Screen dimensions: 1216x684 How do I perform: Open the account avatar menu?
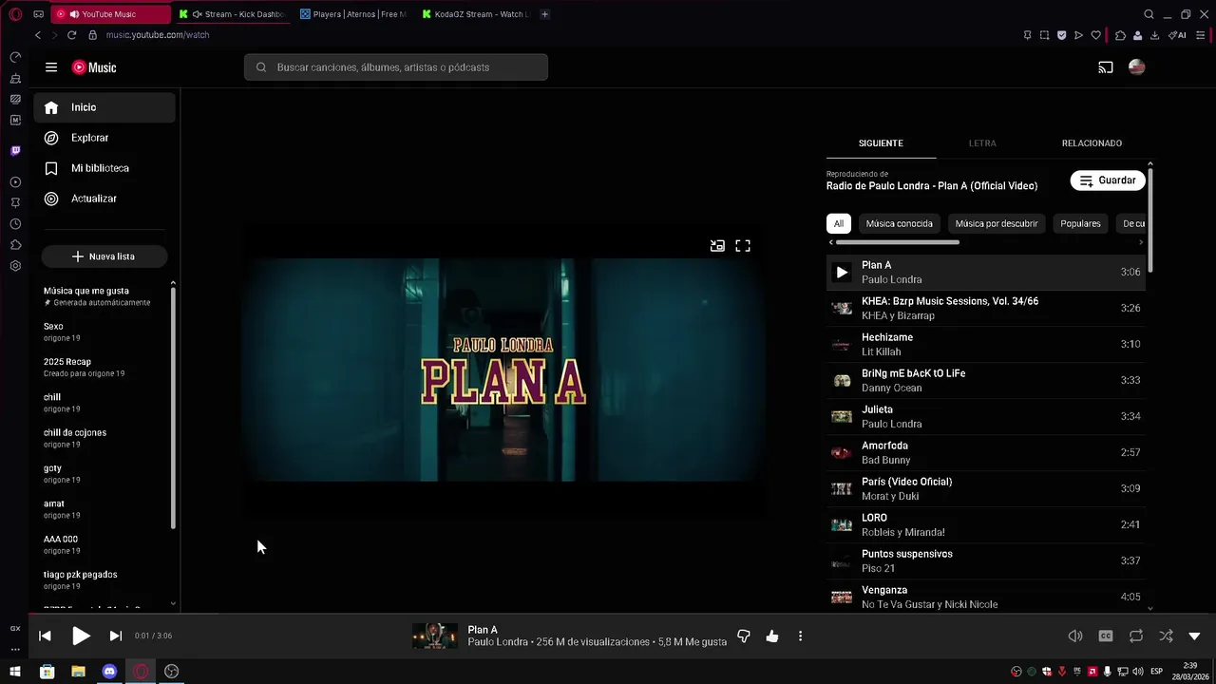click(x=1136, y=67)
